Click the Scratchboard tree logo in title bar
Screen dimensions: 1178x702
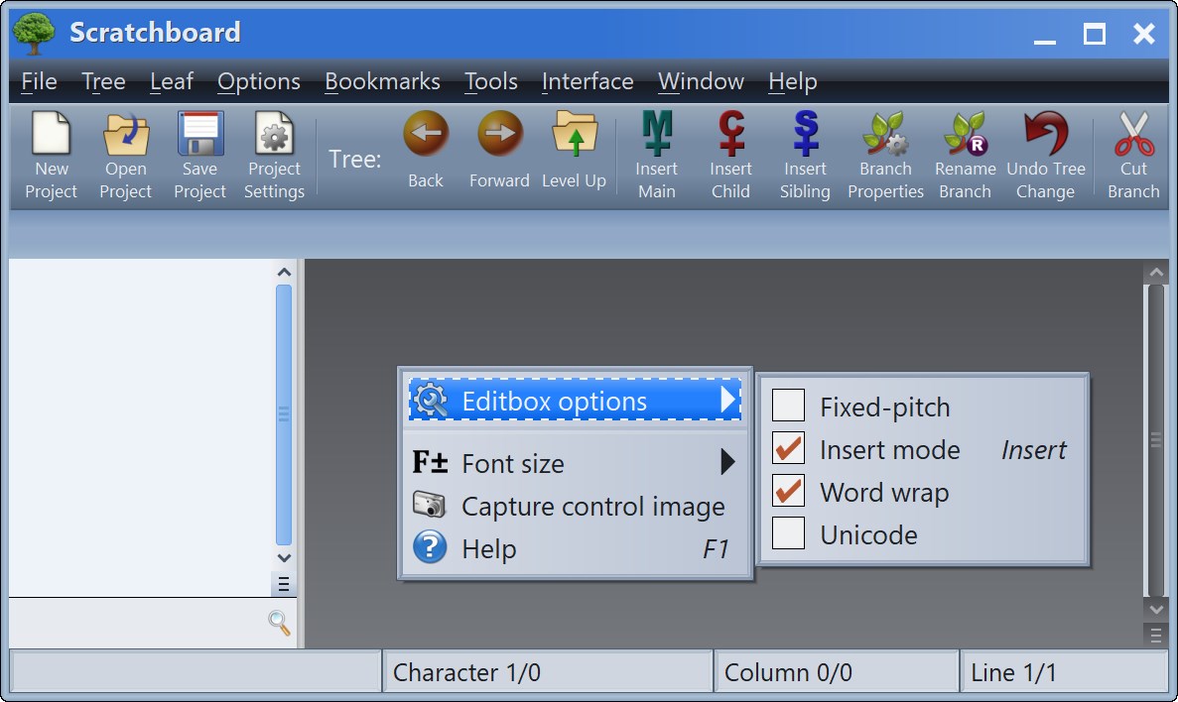point(34,33)
